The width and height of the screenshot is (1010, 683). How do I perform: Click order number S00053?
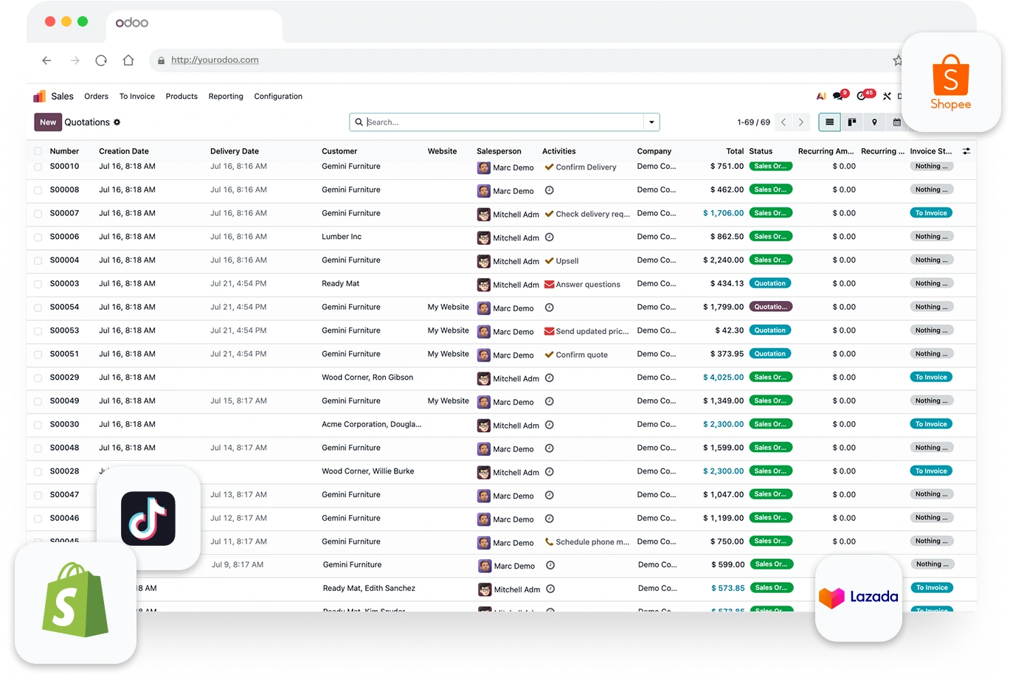[64, 330]
